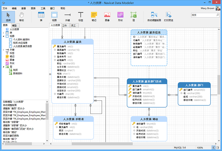Select the 人力资源.调动 table header
The width and height of the screenshot is (222, 151).
[149, 119]
